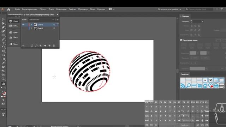Select the Ellipse shape tool
226x127 pixels.
[3, 35]
